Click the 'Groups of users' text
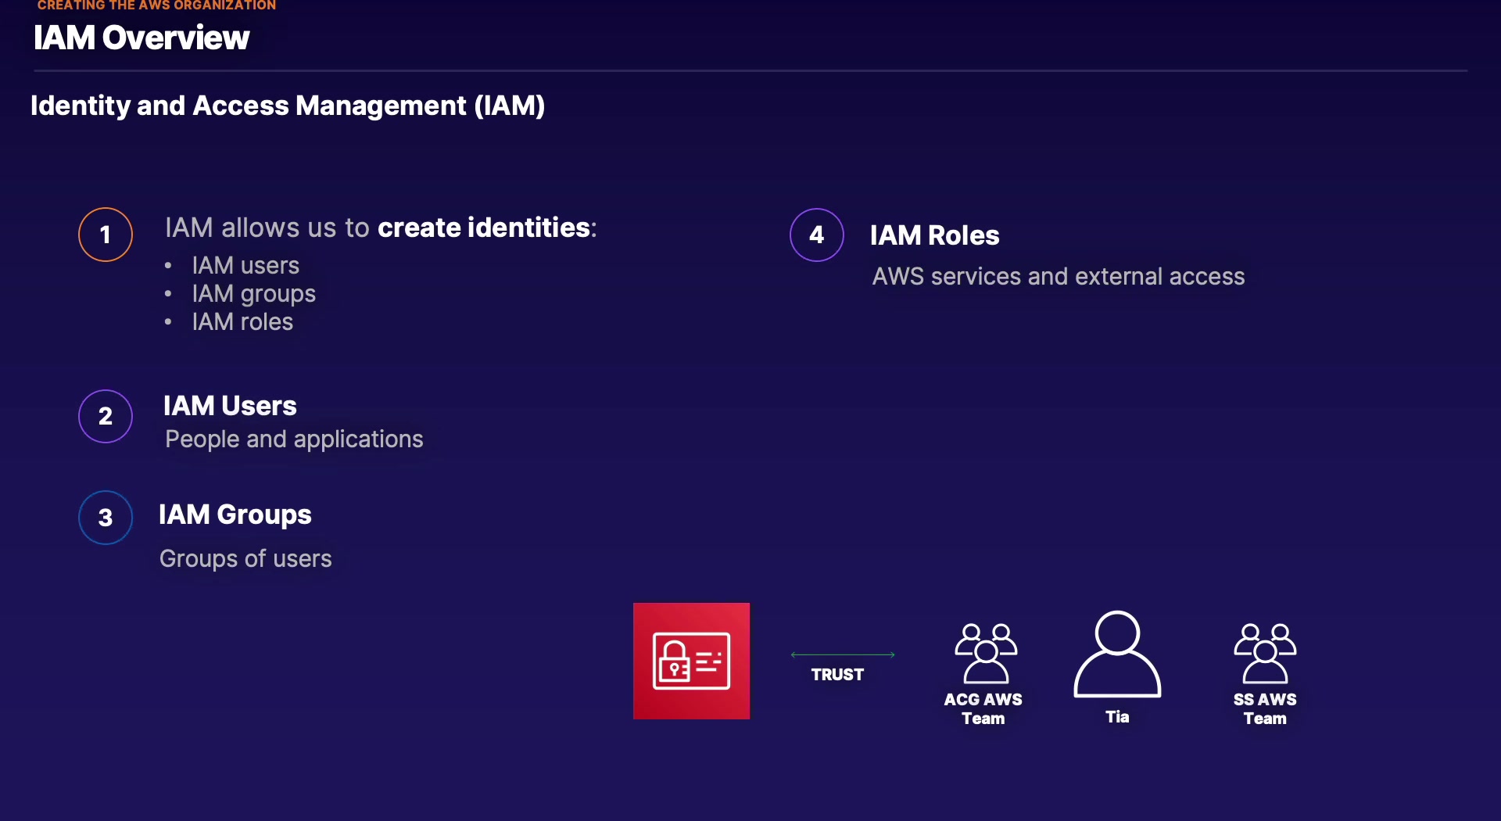The height and width of the screenshot is (821, 1501). [x=245, y=558]
